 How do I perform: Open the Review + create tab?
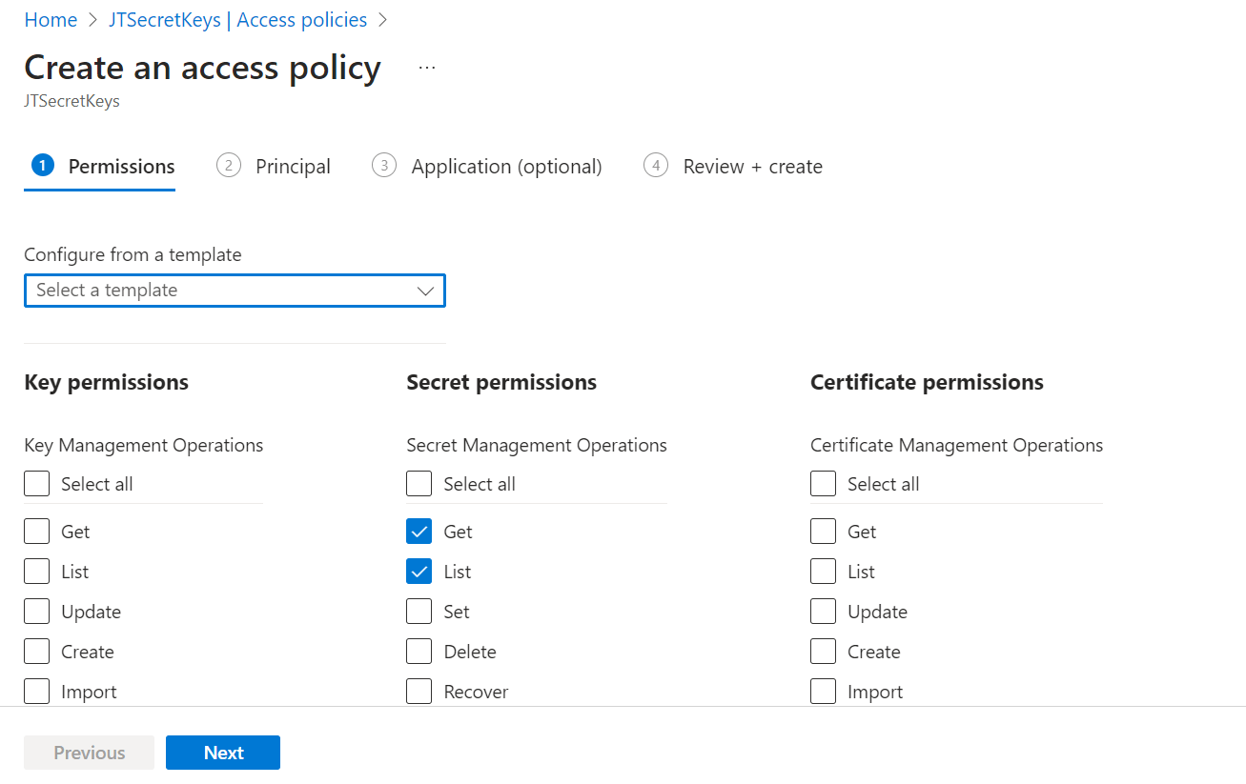752,167
